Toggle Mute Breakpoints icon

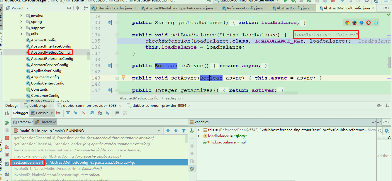(x=7, y=155)
